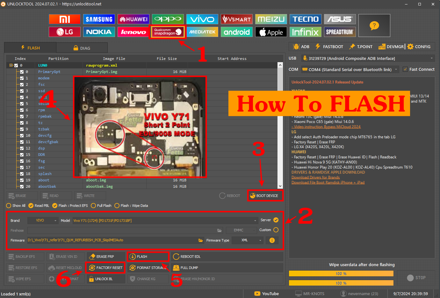Open Download Drivers for Brands link

pos(315,178)
